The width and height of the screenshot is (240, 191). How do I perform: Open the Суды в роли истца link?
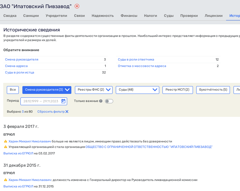tap(19, 73)
